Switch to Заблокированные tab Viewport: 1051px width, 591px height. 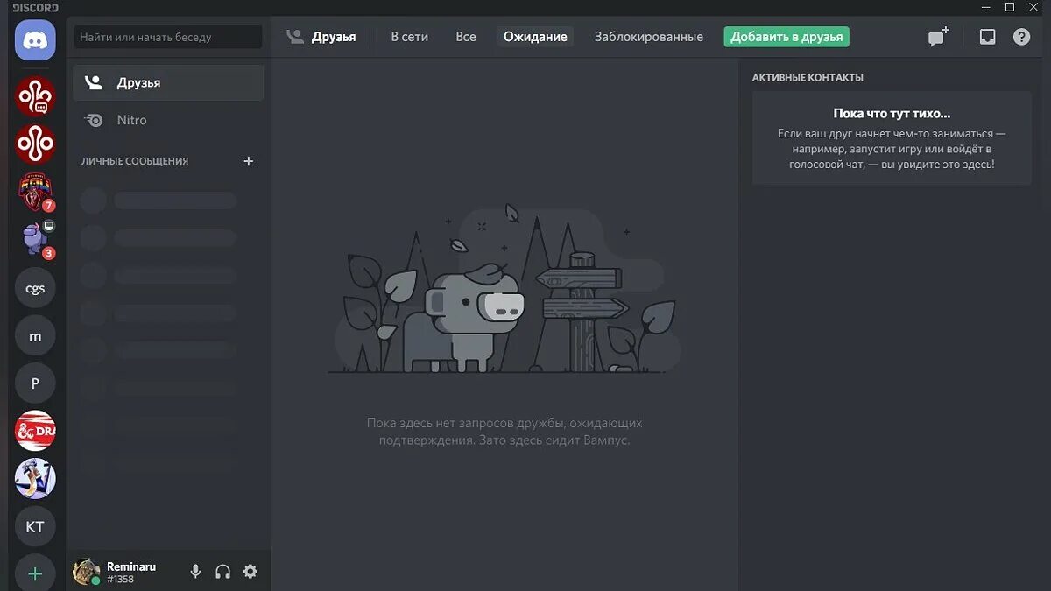pyautogui.click(x=648, y=37)
